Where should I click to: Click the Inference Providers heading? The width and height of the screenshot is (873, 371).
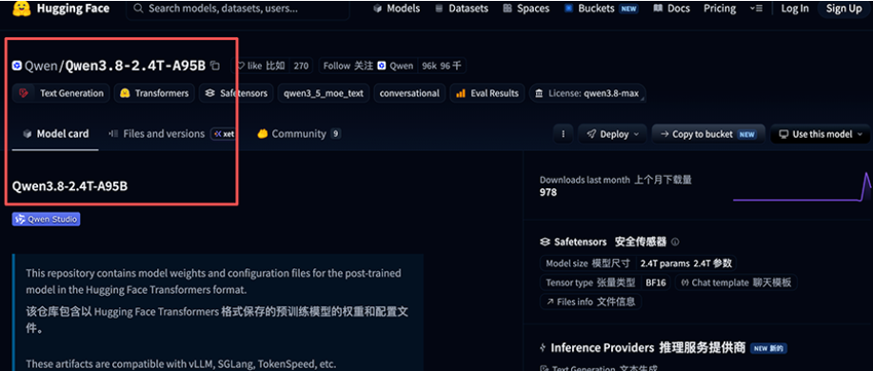point(648,348)
